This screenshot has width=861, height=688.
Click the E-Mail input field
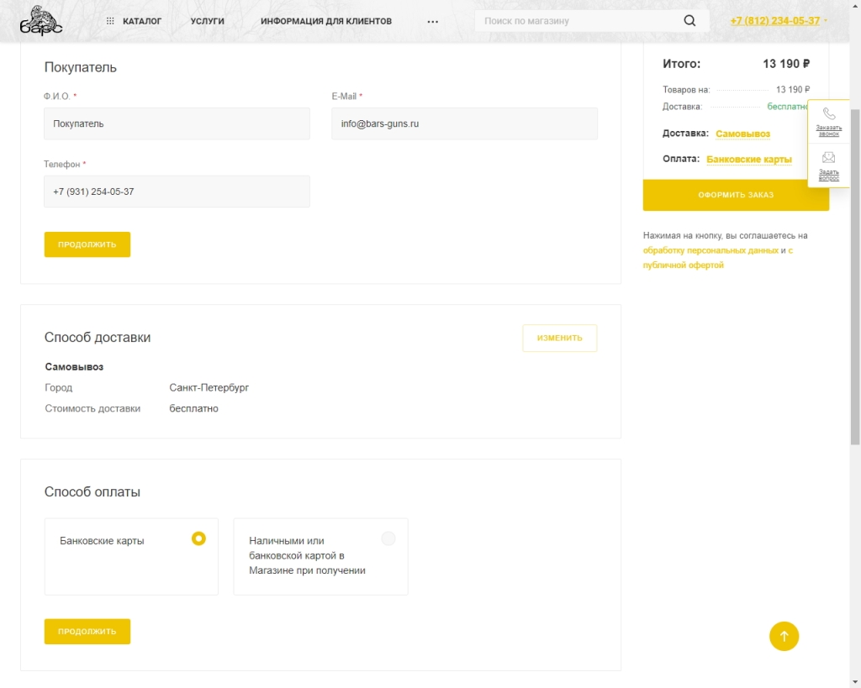point(464,123)
